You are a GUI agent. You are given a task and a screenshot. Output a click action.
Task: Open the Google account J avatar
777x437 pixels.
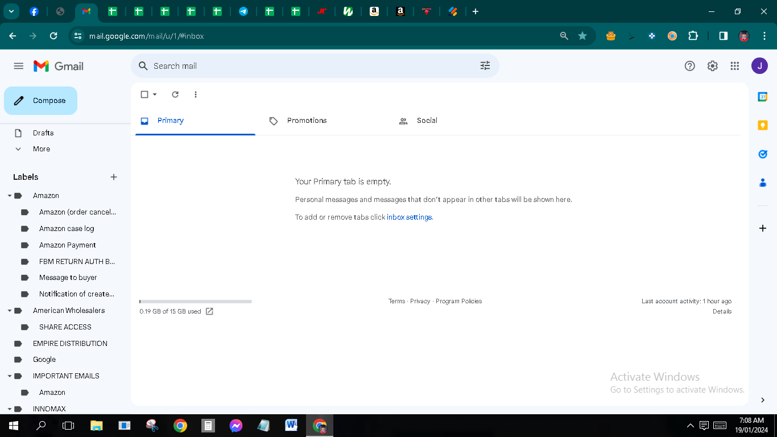[759, 66]
